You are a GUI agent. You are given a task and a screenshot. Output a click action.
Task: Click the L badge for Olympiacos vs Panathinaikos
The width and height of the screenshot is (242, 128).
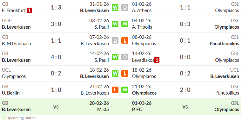[125, 40]
